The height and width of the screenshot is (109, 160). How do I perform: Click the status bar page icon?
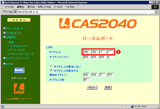[x=2, y=107]
